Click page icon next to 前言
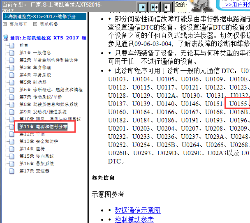The width and height of the screenshot is (250, 223). point(12,46)
